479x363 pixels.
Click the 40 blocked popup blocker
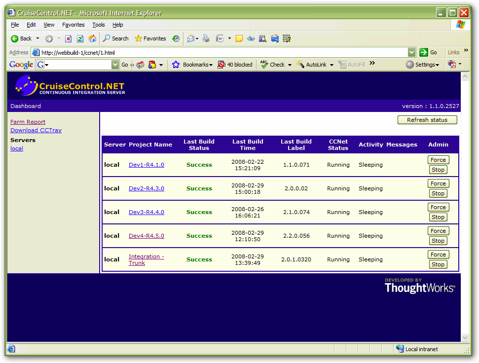tap(235, 65)
